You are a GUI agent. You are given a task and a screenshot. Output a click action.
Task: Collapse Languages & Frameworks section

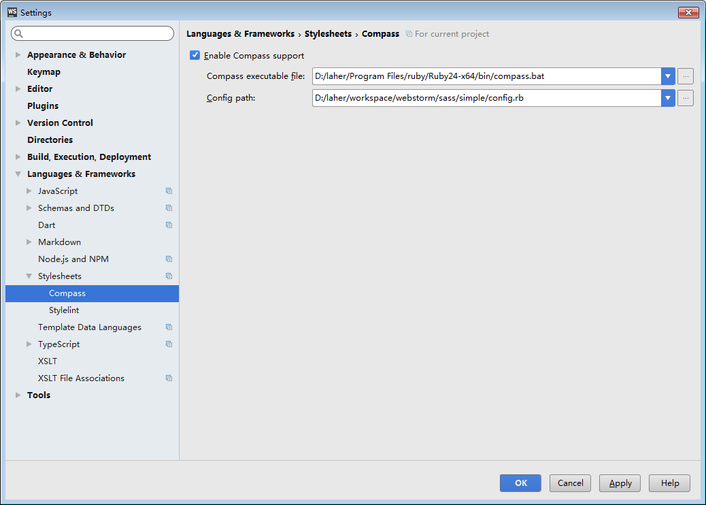point(18,174)
